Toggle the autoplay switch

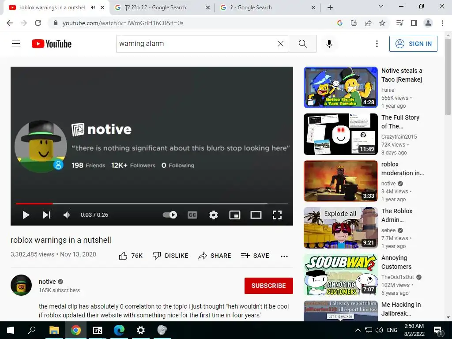tap(170, 215)
